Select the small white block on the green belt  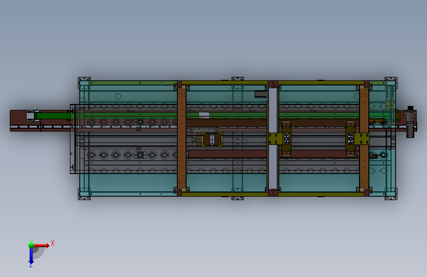click(x=204, y=115)
